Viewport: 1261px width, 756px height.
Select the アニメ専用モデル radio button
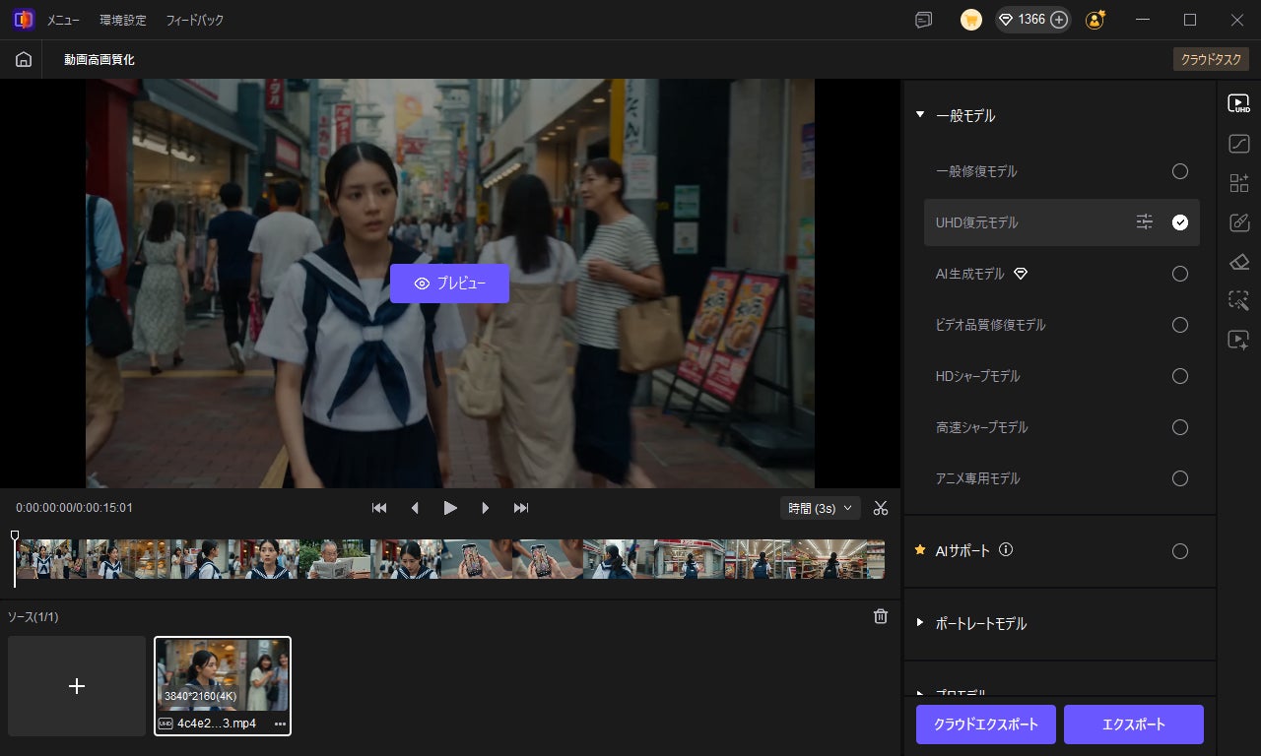(x=1179, y=478)
